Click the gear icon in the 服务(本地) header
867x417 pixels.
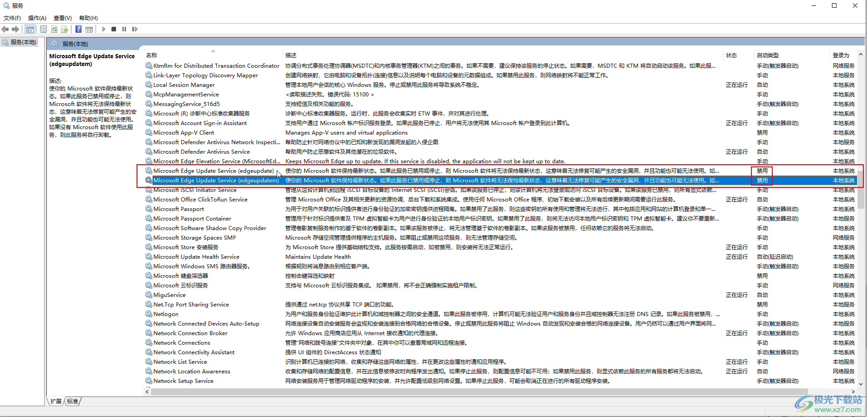[x=55, y=44]
